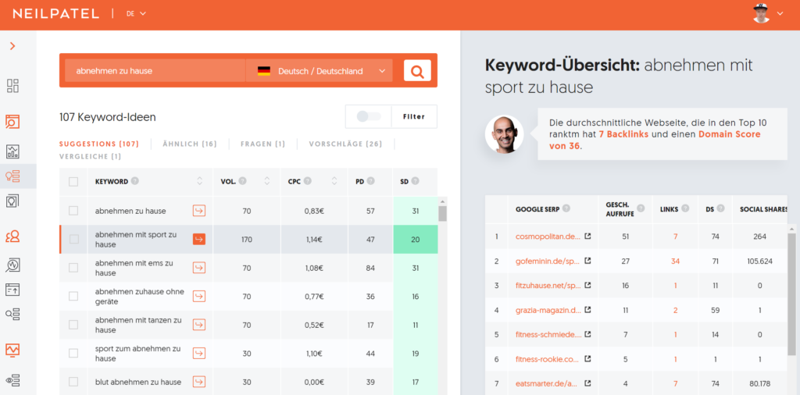Open the arrow icon for 'abnehmen zuhause ohne geräte'
This screenshot has width=800, height=395.
tap(199, 296)
